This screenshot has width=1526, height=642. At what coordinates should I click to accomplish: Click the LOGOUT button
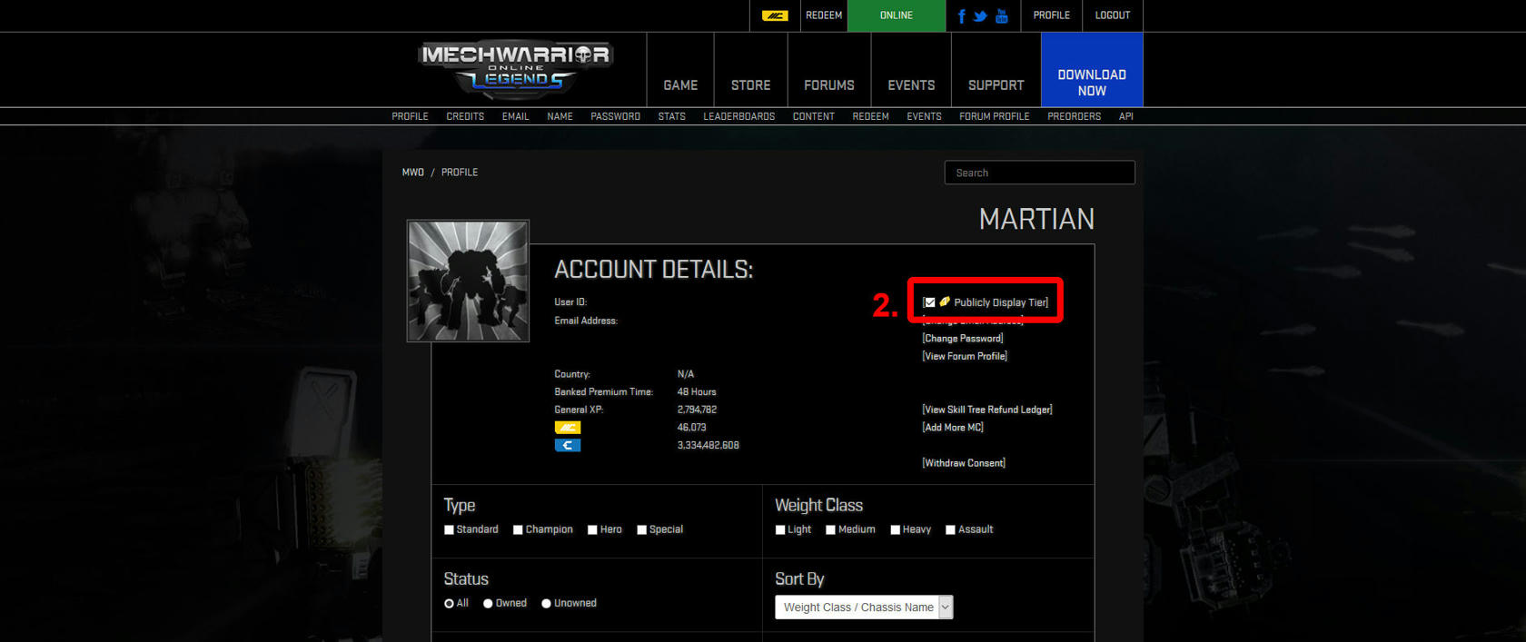click(1112, 15)
